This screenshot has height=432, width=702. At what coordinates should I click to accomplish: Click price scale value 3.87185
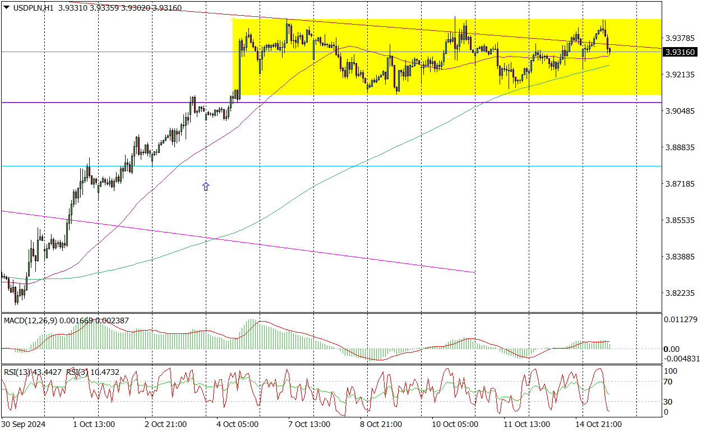click(x=680, y=184)
